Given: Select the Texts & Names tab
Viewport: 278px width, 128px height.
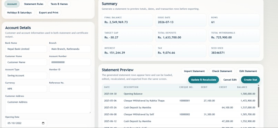Looking at the screenshot, I should point(59,4).
